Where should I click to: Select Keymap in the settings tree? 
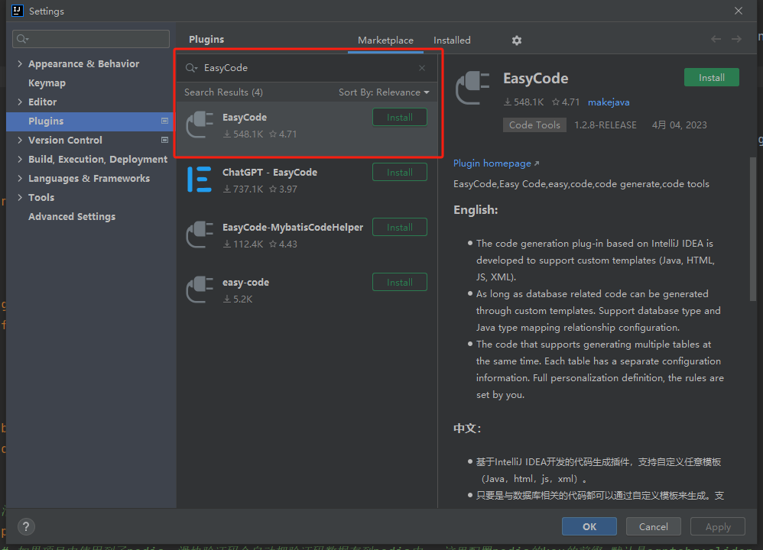click(x=47, y=82)
